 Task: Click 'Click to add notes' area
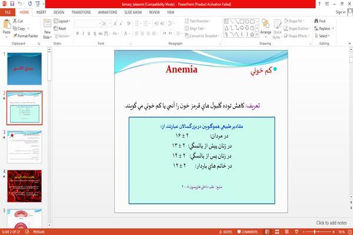coord(331,223)
